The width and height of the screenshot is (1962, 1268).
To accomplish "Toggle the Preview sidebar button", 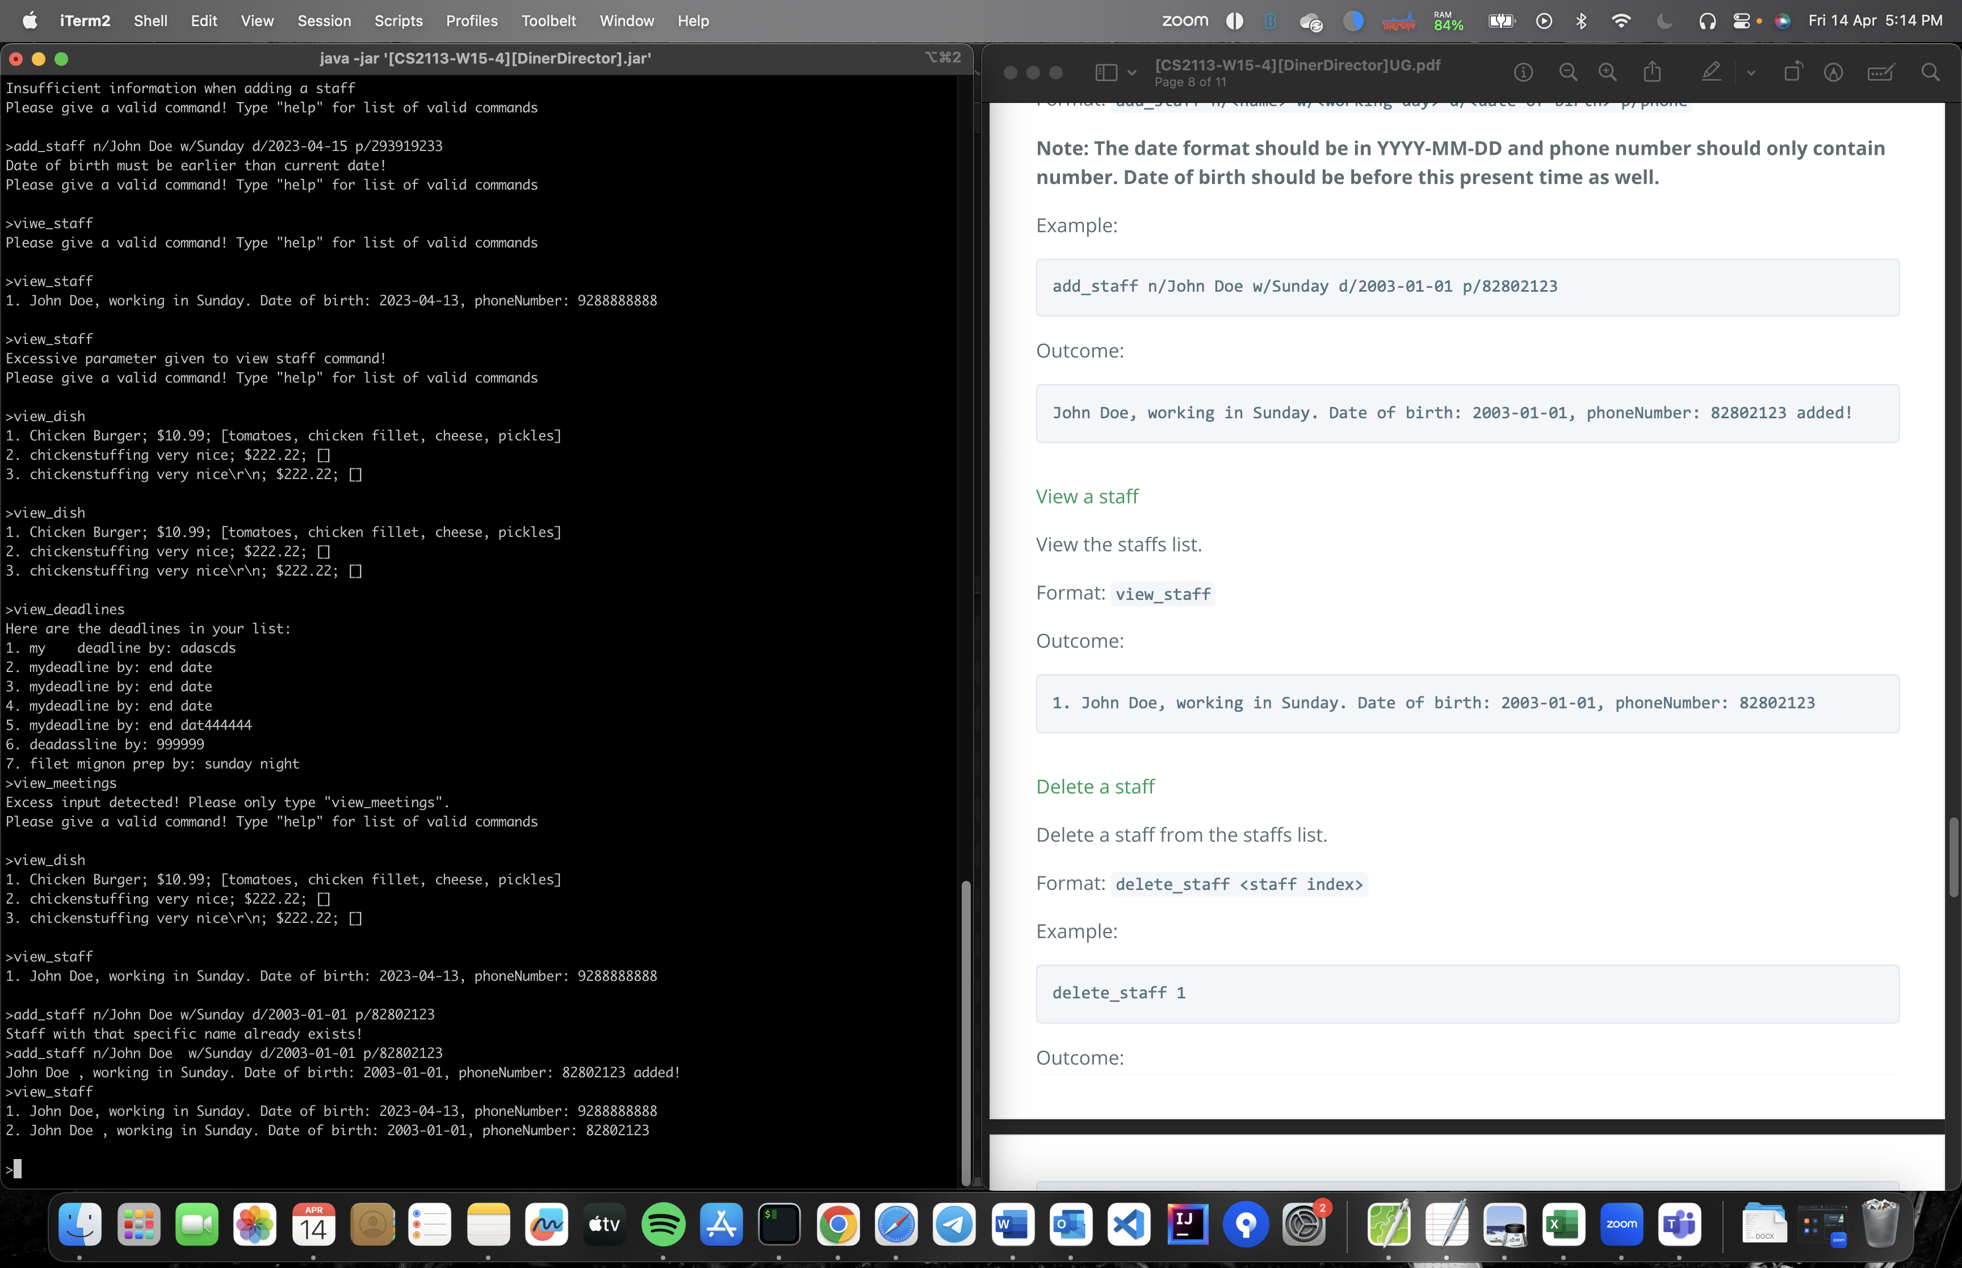I will point(1106,73).
